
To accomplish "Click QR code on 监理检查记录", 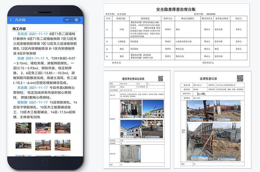I will [x=240, y=78].
